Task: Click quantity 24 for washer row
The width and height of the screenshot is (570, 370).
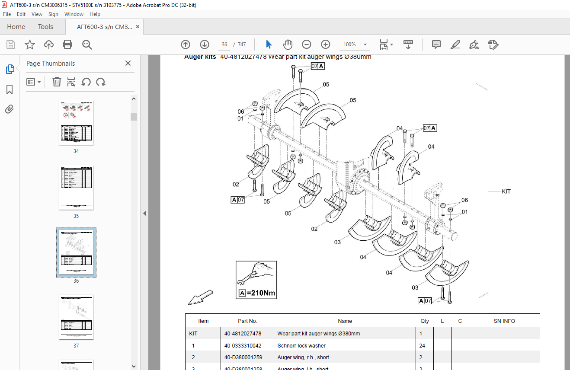Action: pyautogui.click(x=422, y=346)
